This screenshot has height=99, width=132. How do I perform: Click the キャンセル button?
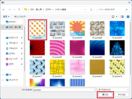click(x=122, y=95)
